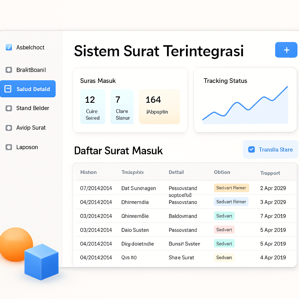Screen dimensions: 299x299
Task: Click the 2 Apr 2029 date
Action: [x=273, y=188]
